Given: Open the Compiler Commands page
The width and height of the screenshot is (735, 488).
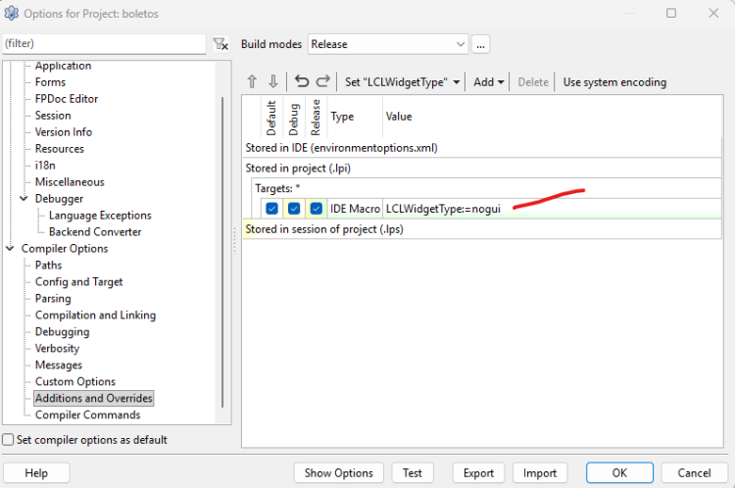Looking at the screenshot, I should click(x=87, y=415).
